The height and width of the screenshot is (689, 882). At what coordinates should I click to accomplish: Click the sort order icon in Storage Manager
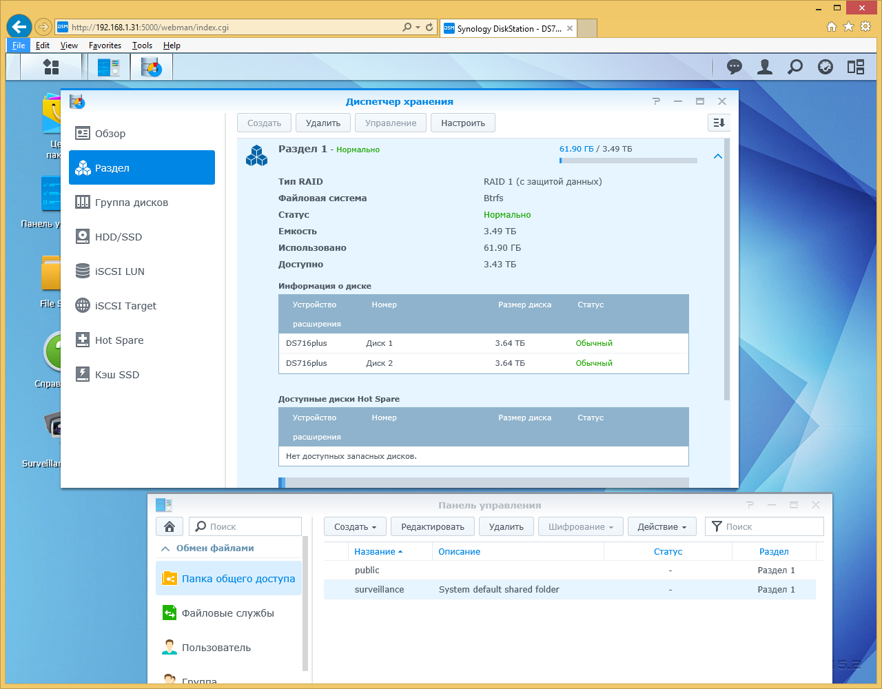click(719, 123)
